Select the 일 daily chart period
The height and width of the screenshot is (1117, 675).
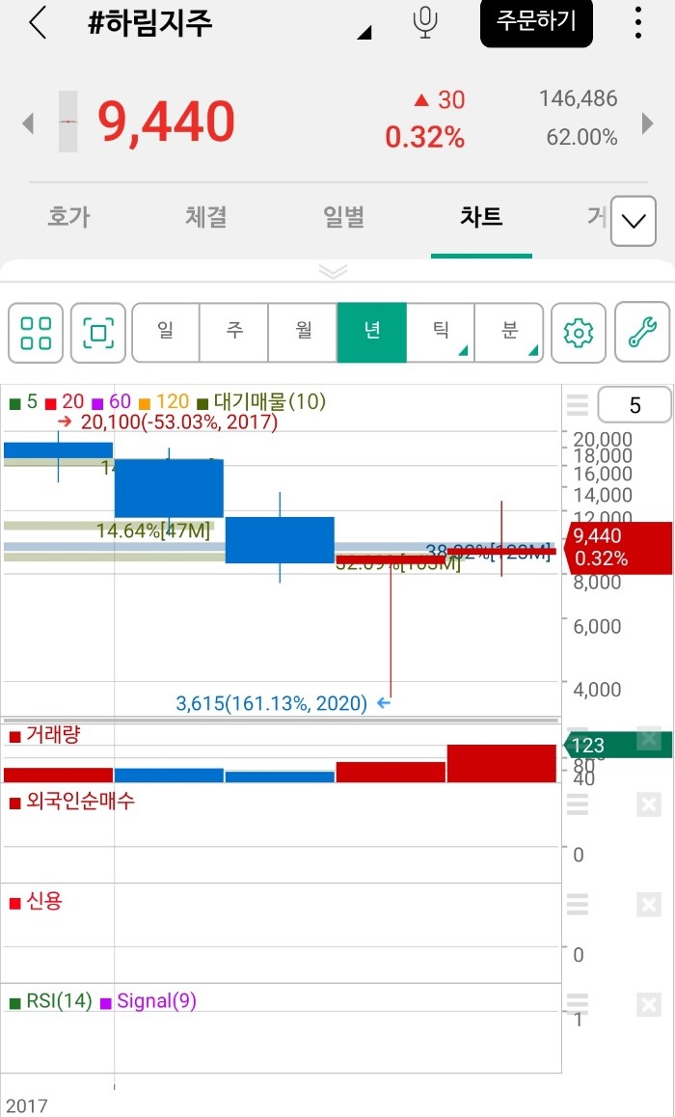165,333
